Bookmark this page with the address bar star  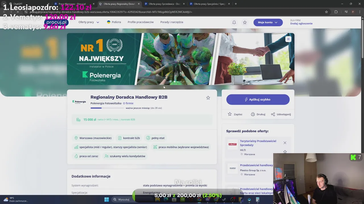(x=326, y=12)
